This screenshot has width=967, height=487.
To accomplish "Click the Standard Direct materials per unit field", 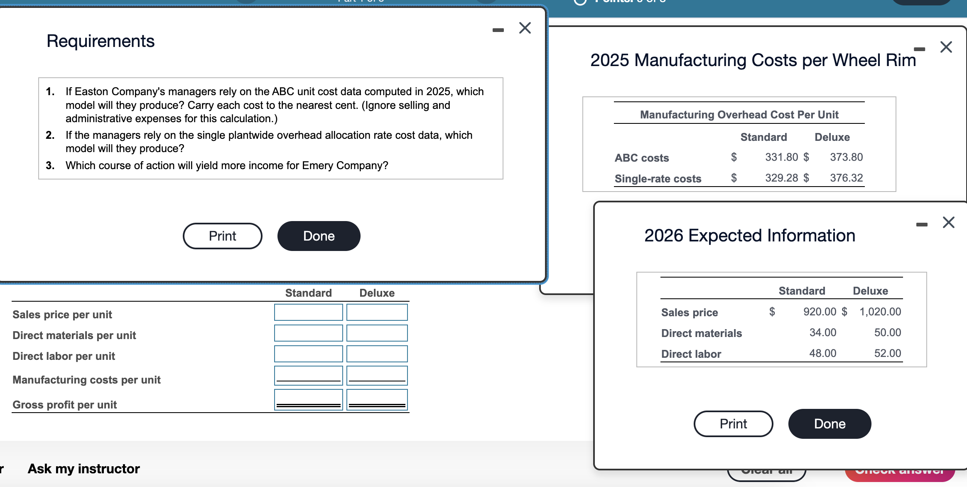I will click(308, 333).
